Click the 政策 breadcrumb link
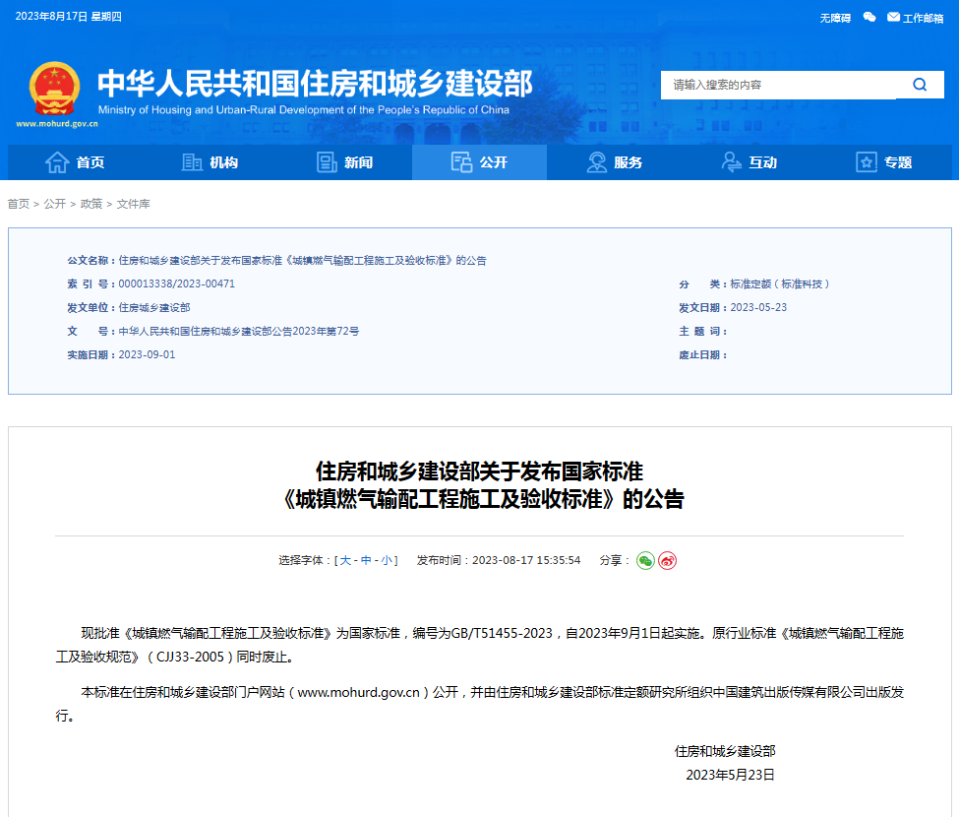 coord(90,204)
